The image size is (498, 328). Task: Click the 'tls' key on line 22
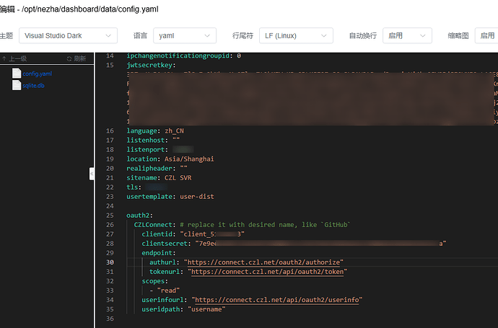coord(132,187)
